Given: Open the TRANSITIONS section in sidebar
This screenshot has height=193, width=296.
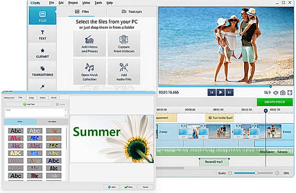Looking at the screenshot, I should coord(43,71).
